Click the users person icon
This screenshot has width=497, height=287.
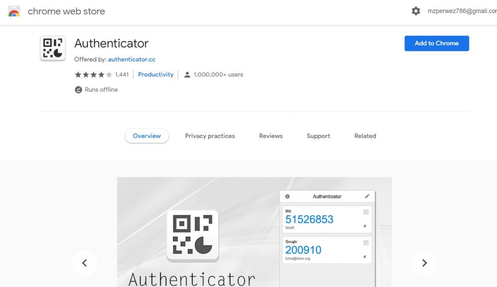[x=187, y=75]
